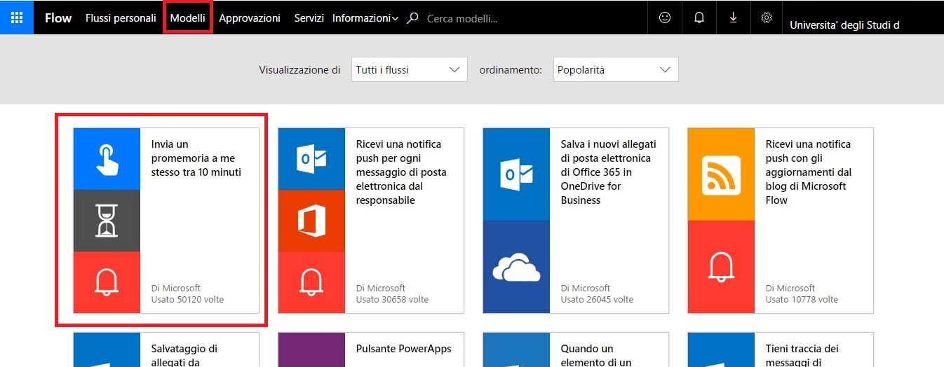Click the tap-finger button icon in reminder card

[107, 159]
